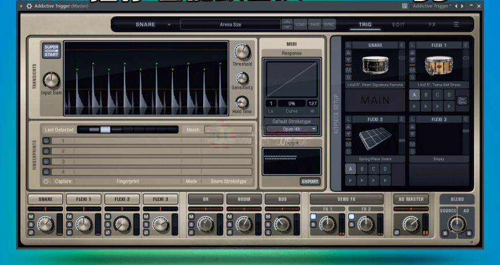Screen dimensions: 500x265
Task: Open the Default Stroketype Open Hit dropdown
Action: (x=292, y=129)
